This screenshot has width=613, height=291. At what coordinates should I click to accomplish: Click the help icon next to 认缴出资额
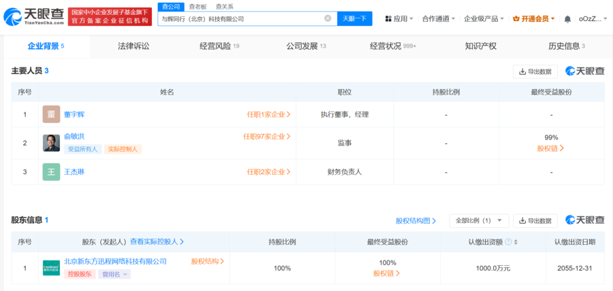click(x=507, y=241)
